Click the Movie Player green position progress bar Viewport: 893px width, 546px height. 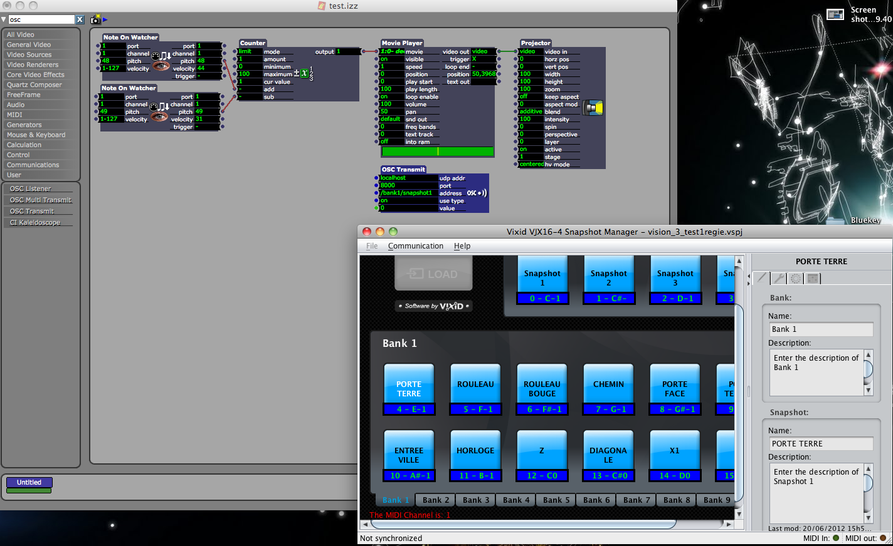click(438, 152)
